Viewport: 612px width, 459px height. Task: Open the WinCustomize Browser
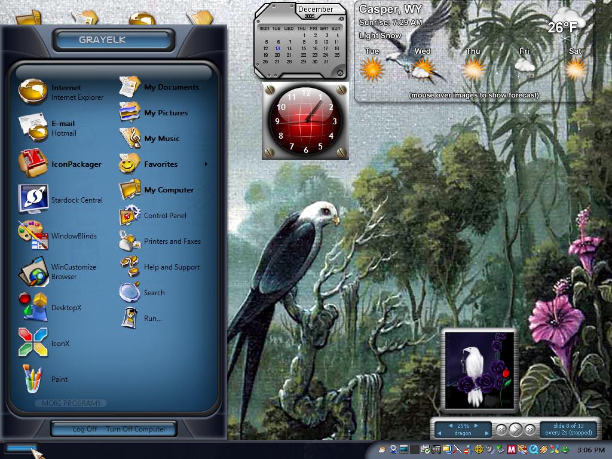click(57, 271)
